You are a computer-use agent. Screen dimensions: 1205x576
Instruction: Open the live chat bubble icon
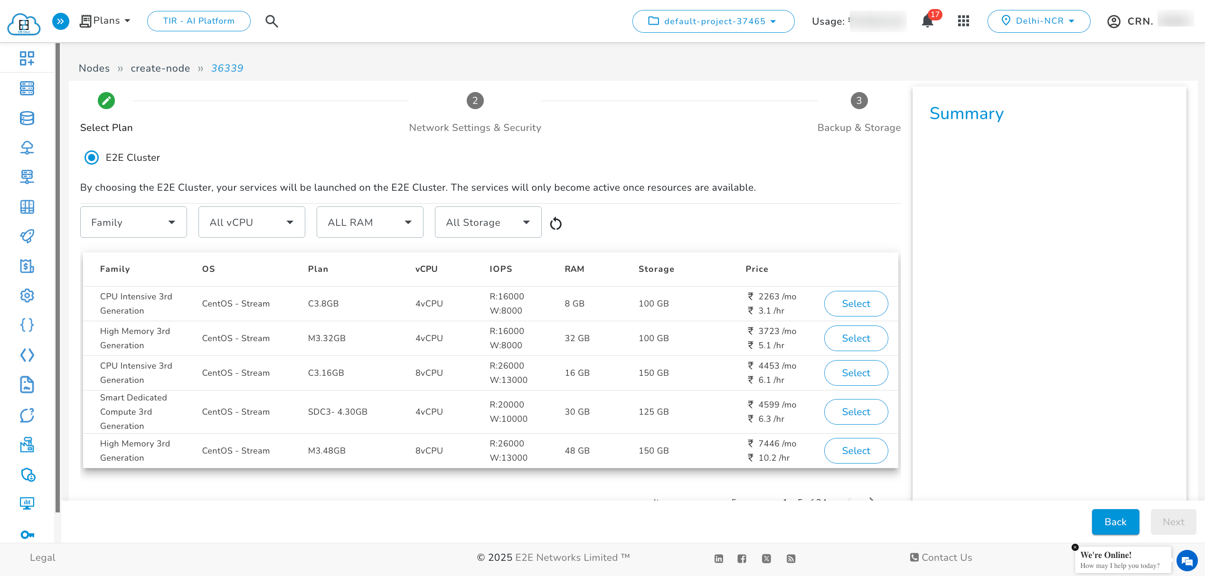point(1187,561)
